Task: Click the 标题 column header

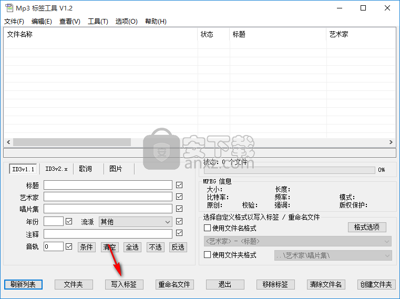Action: tap(278, 34)
